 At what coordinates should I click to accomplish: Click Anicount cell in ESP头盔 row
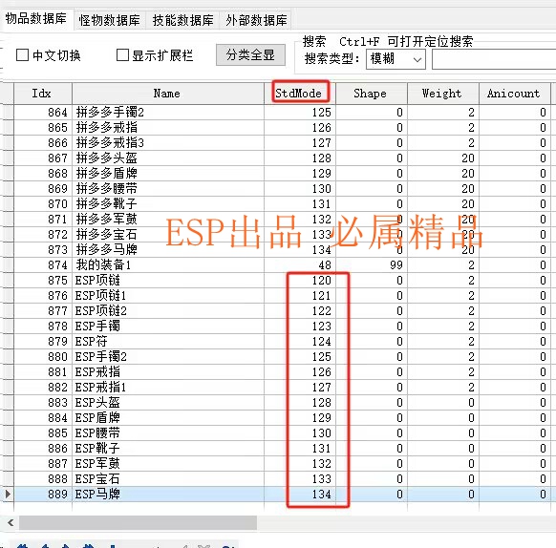(515, 402)
